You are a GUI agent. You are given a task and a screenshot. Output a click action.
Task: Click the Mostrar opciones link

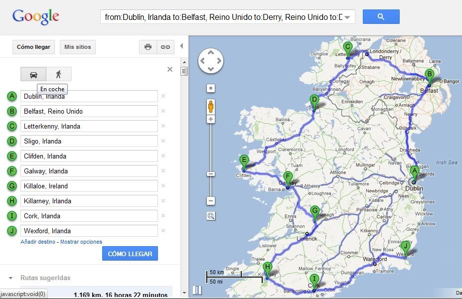pos(81,242)
